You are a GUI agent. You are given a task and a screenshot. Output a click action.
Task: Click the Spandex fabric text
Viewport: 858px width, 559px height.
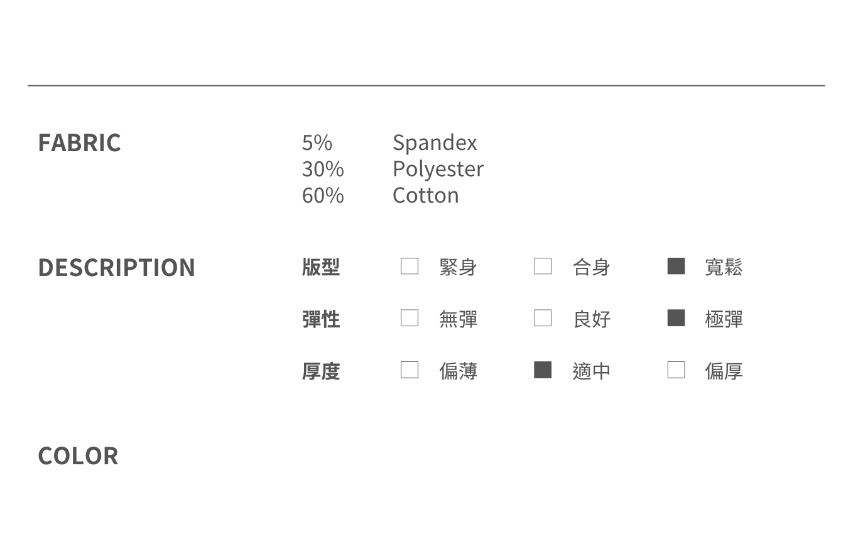[x=435, y=143]
